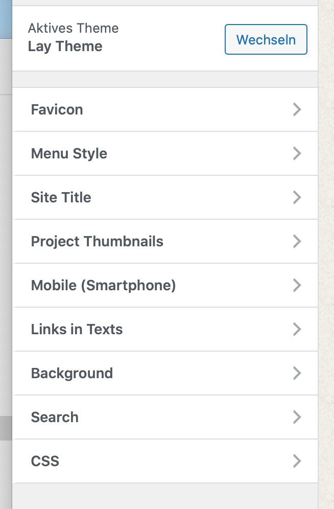Click the Wechseln theme switch button

point(266,39)
